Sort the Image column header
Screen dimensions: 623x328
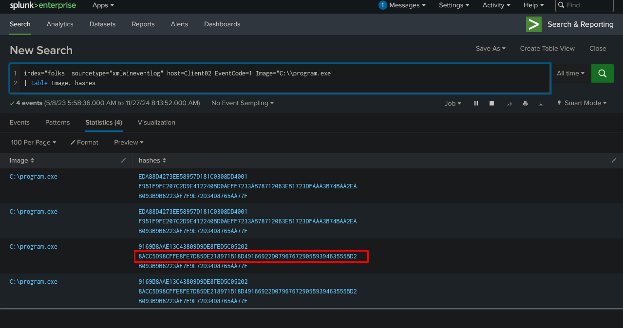click(22, 161)
